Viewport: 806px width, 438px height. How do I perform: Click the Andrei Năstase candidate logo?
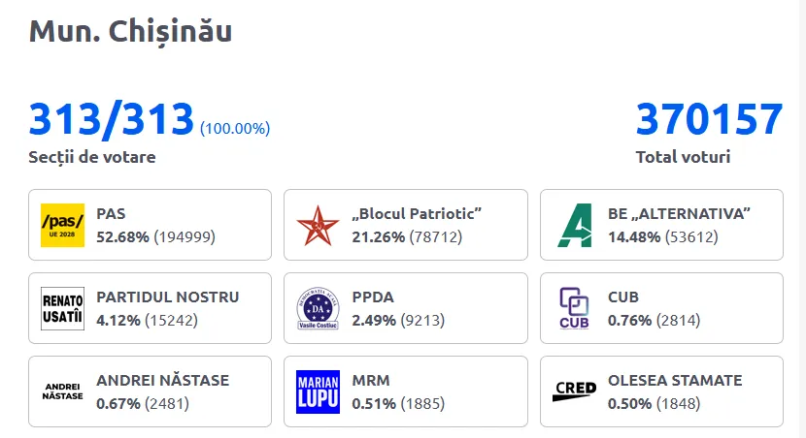coord(62,391)
